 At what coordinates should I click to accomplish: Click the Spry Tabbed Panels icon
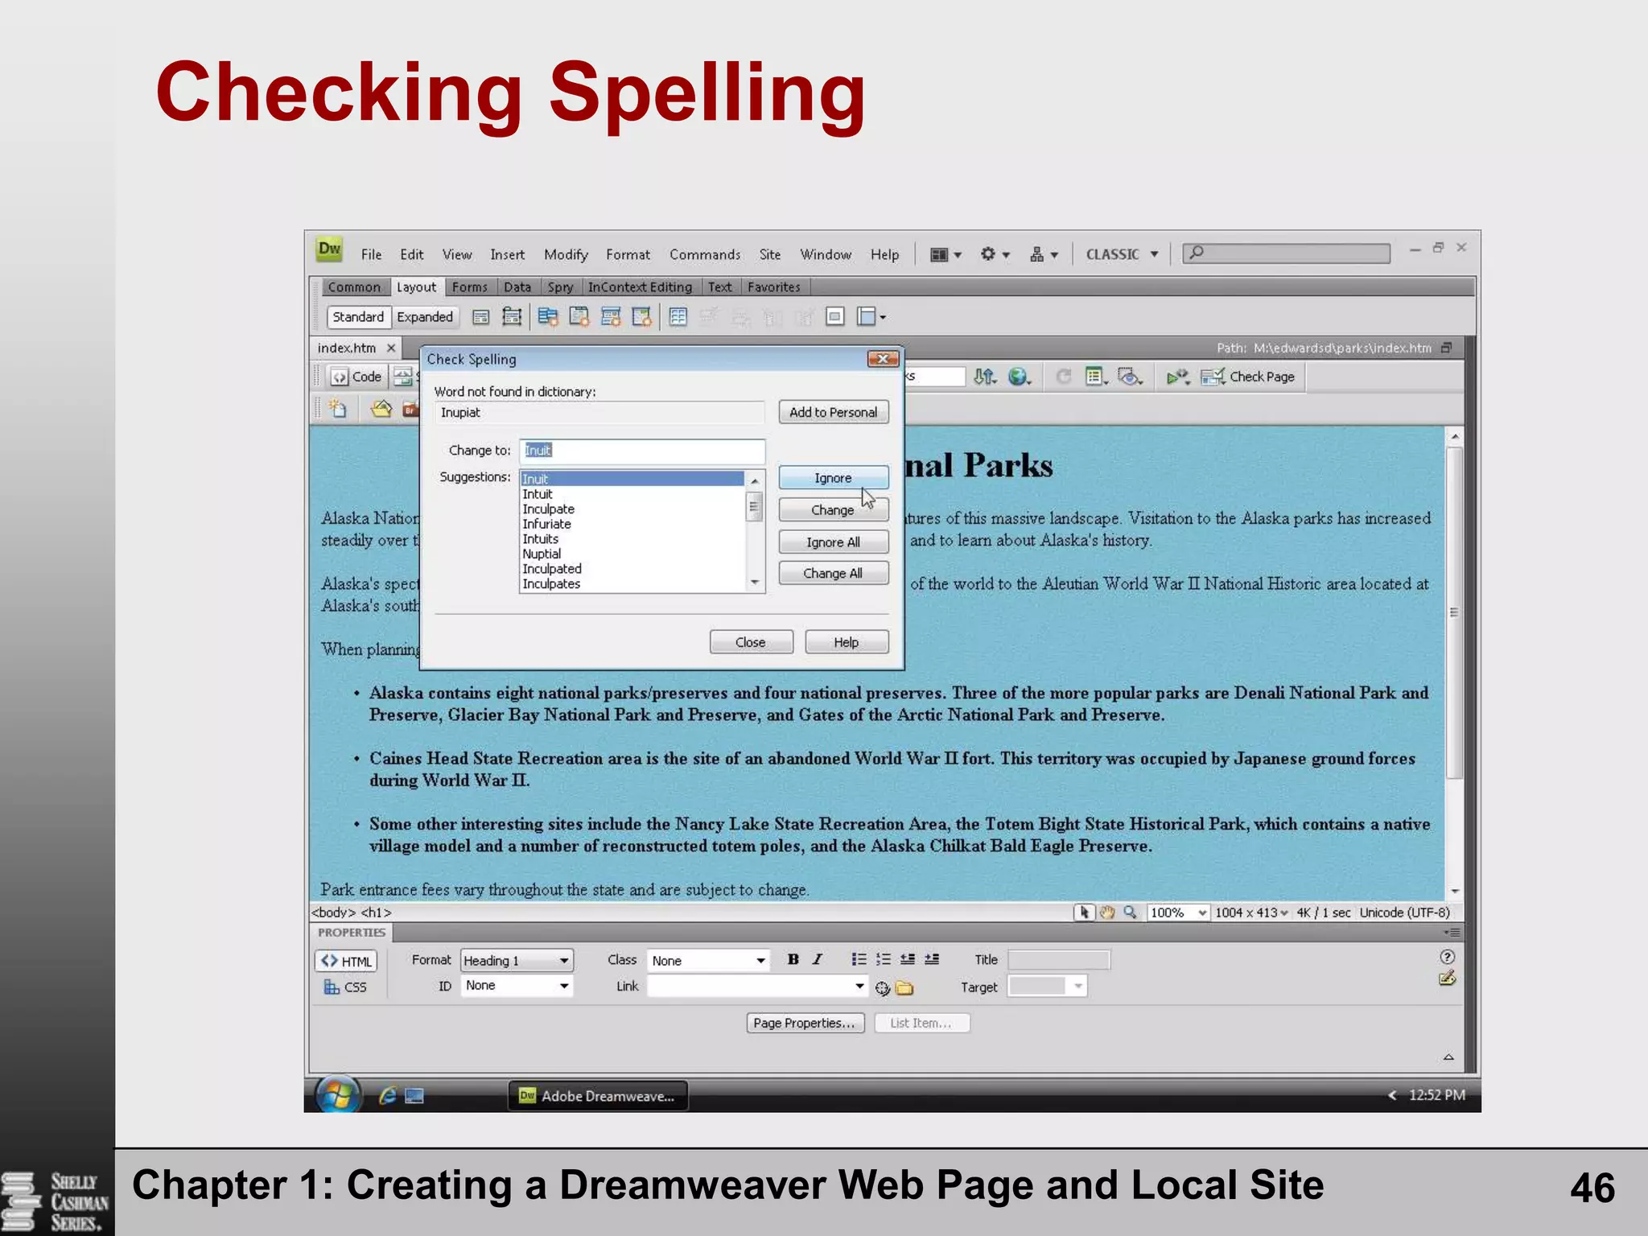point(579,317)
